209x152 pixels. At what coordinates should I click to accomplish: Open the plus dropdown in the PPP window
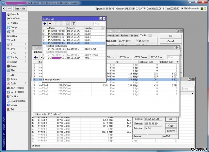point(36,57)
